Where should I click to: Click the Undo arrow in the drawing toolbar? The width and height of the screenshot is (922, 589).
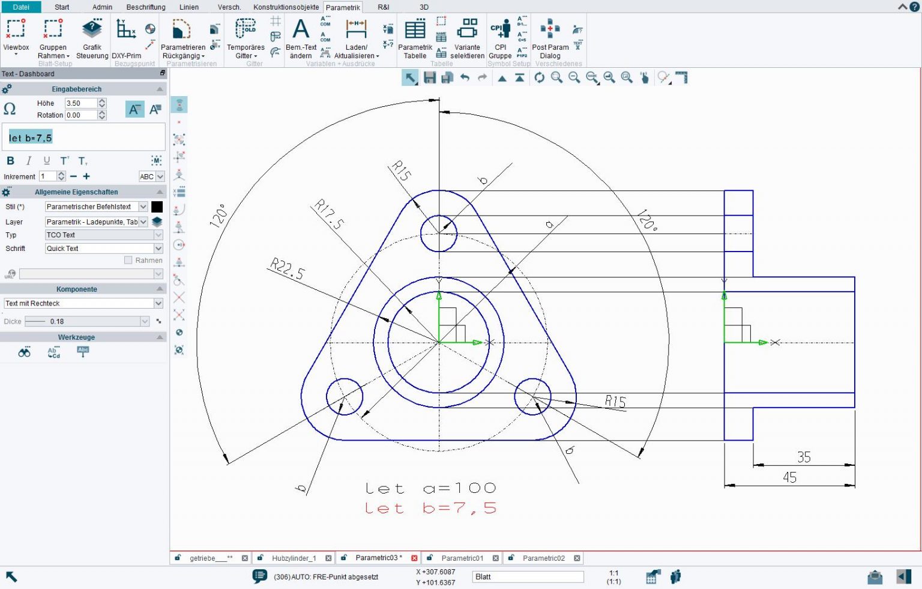pyautogui.click(x=465, y=77)
